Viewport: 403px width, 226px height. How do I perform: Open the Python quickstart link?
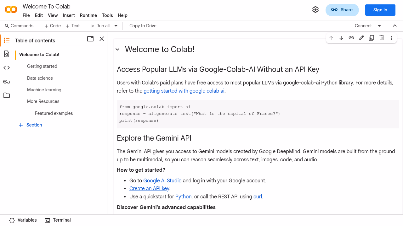[x=184, y=196]
